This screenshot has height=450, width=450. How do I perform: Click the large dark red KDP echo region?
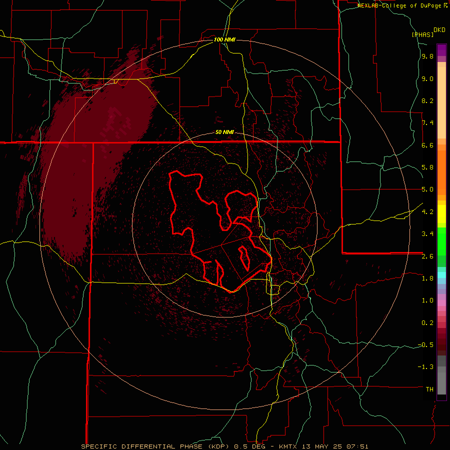click(94, 160)
